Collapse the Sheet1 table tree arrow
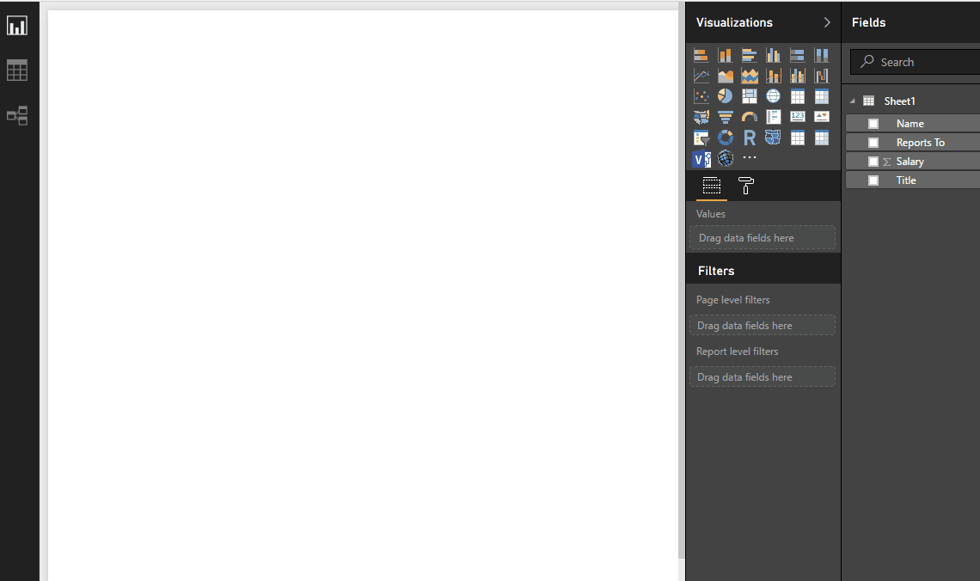Screen dimensions: 980x581 853,101
